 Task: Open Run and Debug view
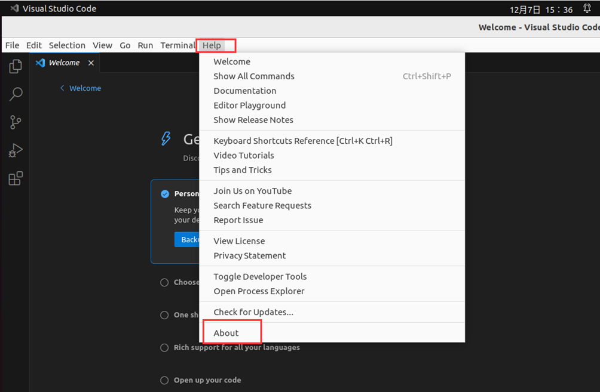pyautogui.click(x=16, y=150)
